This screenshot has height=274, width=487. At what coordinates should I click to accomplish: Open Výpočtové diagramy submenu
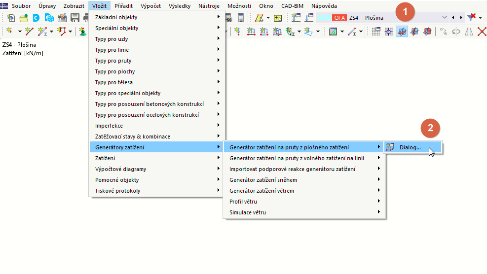(x=157, y=169)
